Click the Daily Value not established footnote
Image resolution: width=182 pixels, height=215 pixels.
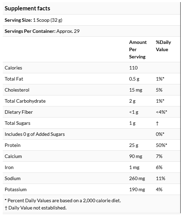(x=36, y=208)
